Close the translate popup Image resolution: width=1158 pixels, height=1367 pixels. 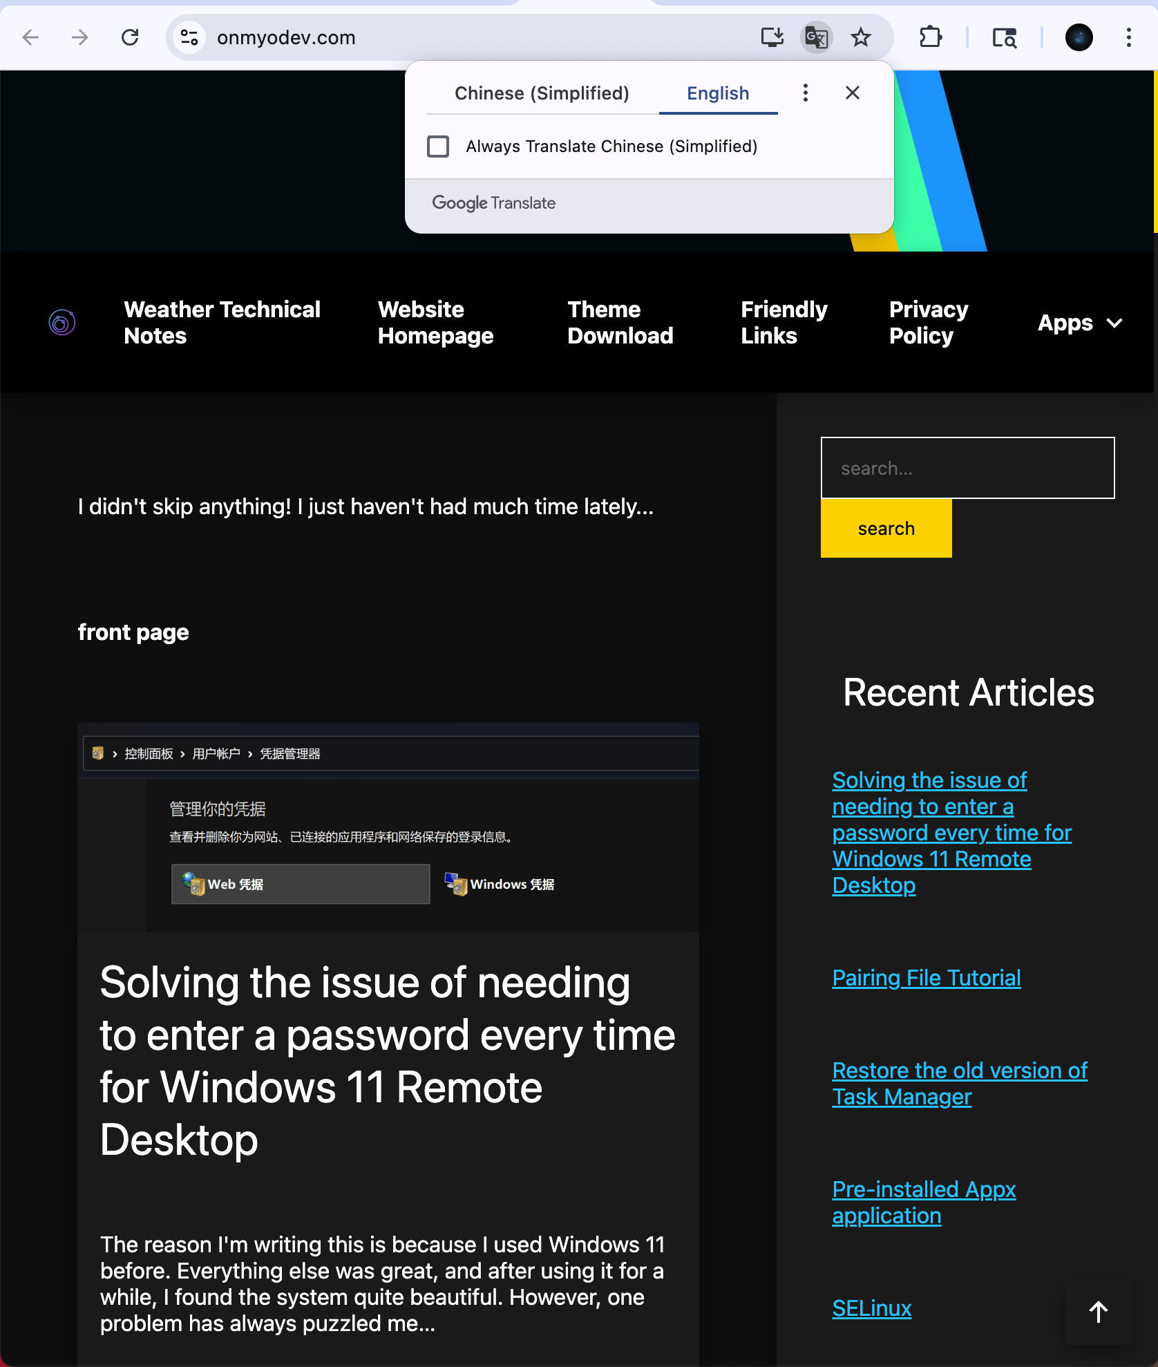pyautogui.click(x=853, y=93)
